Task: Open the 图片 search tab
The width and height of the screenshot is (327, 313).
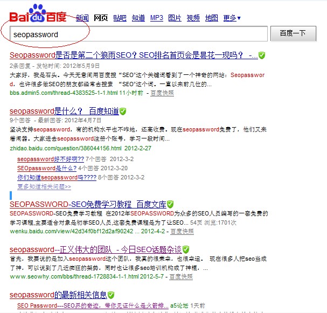Action: click(175, 18)
